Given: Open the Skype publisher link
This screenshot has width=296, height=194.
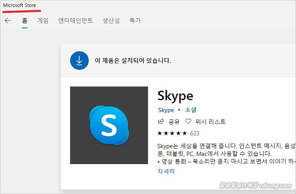Looking at the screenshot, I should pyautogui.click(x=166, y=110).
